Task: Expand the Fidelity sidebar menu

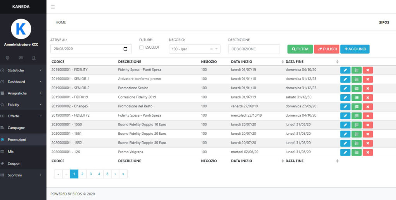Action: click(23, 105)
